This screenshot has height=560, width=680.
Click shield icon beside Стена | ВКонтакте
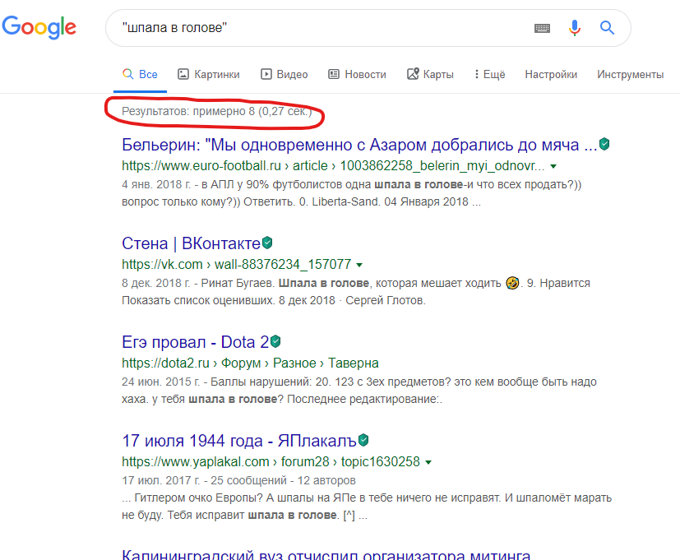pyautogui.click(x=267, y=243)
